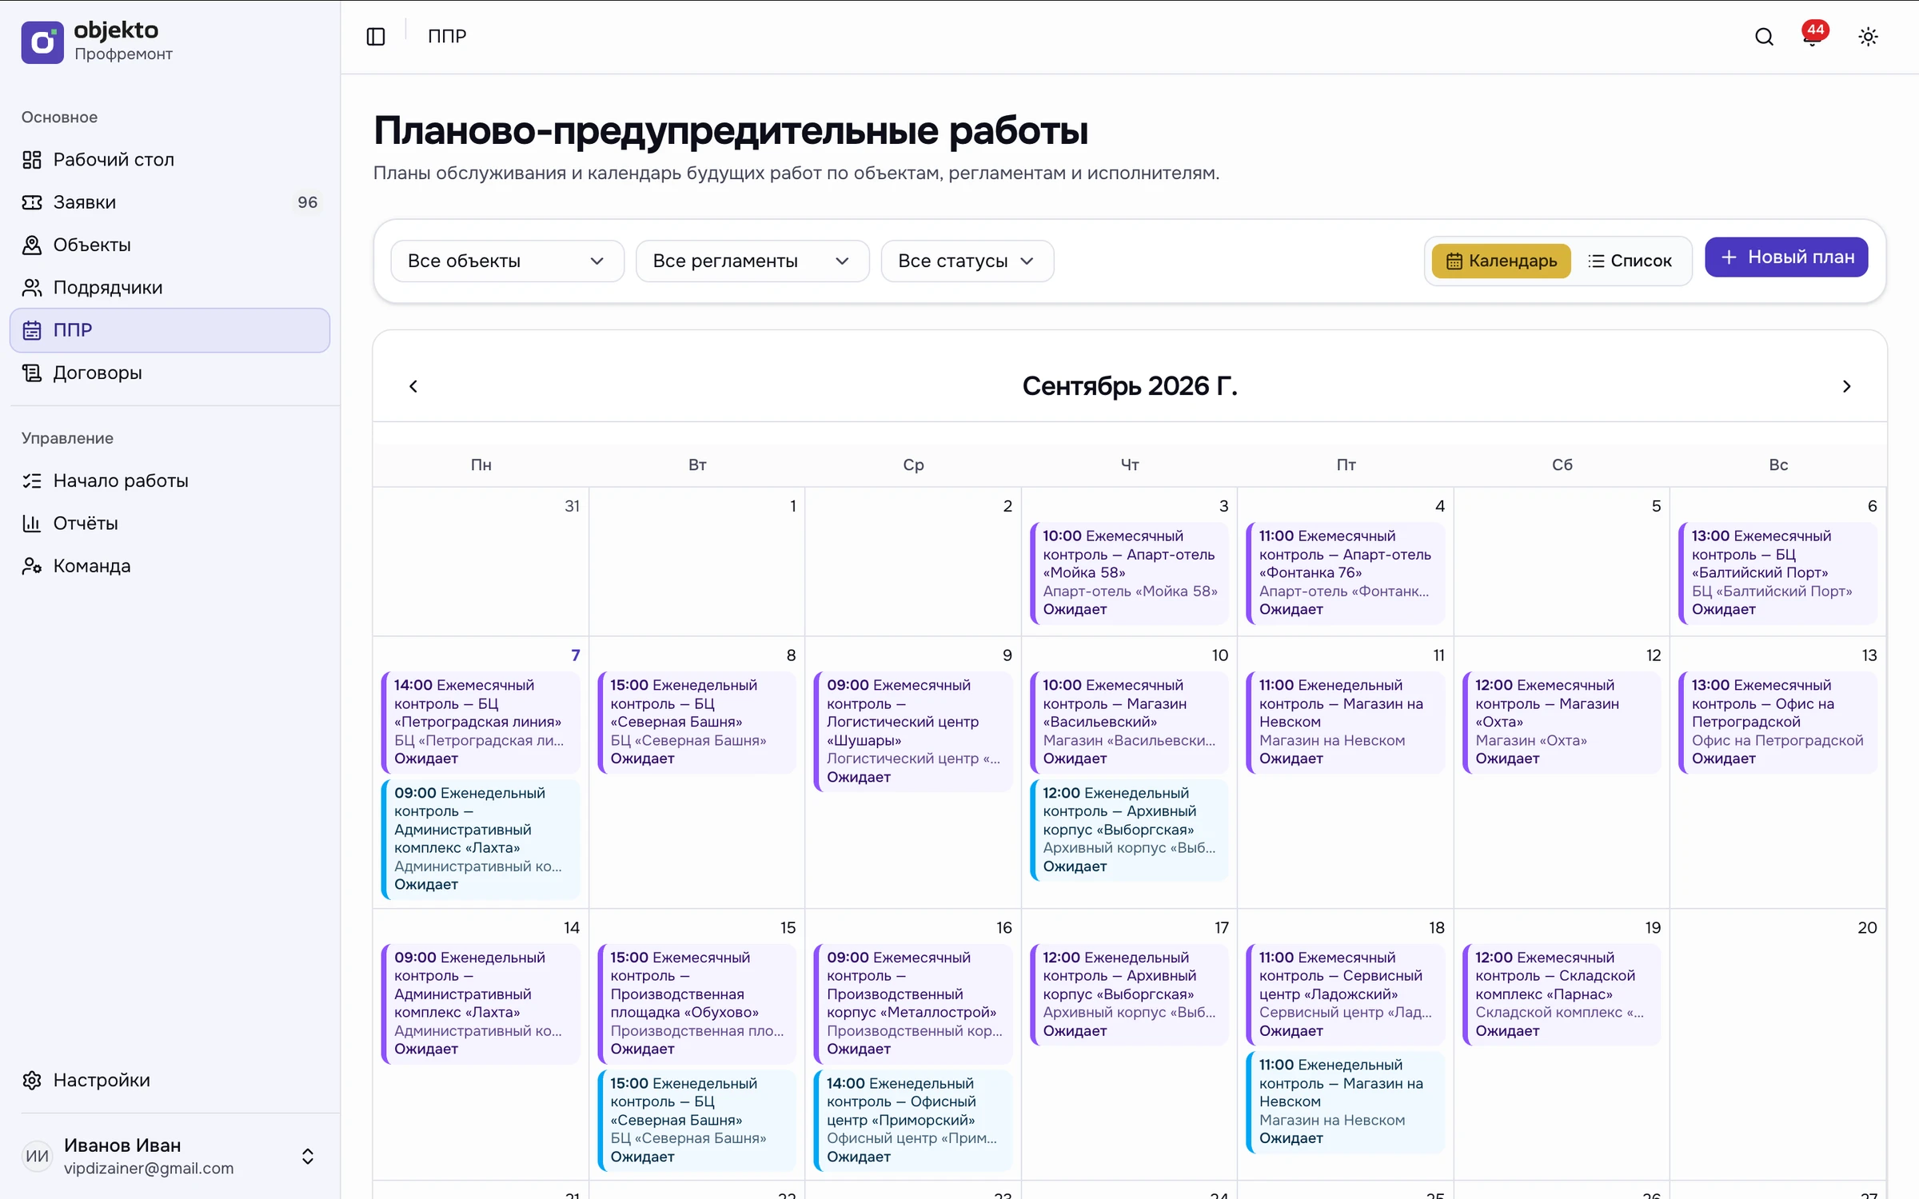Screen dimensions: 1919x1199
Task: Open 11:00 event Апарт-отель «Фонтанка 76»
Action: (x=1345, y=572)
